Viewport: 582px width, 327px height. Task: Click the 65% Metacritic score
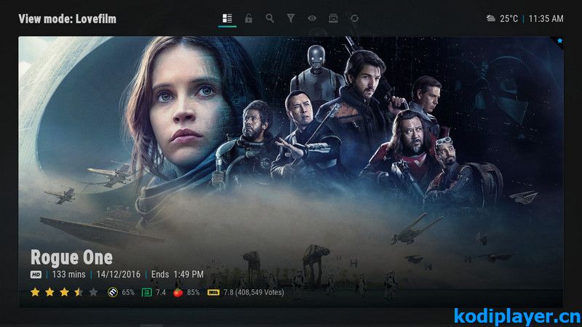click(x=128, y=293)
